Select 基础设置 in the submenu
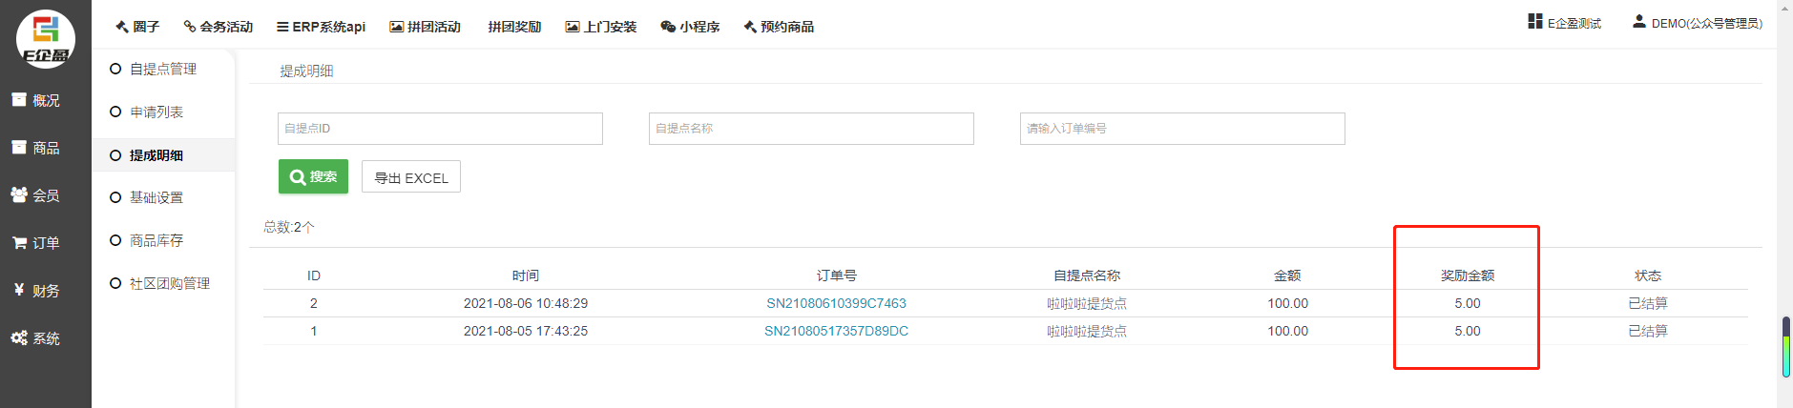 coord(156,197)
